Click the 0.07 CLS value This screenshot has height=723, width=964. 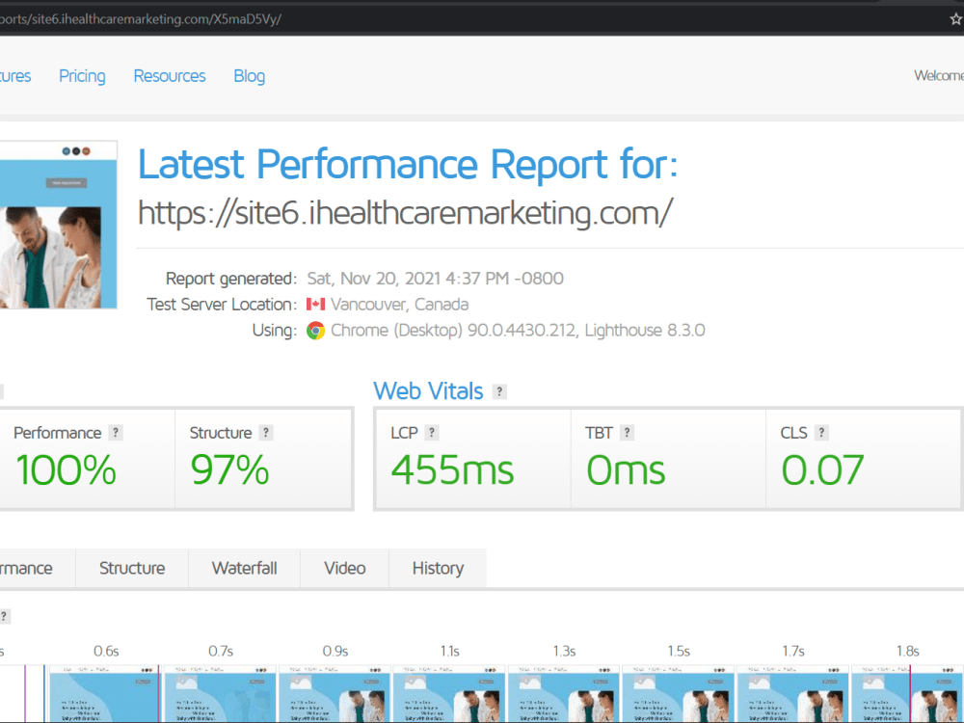pos(822,470)
